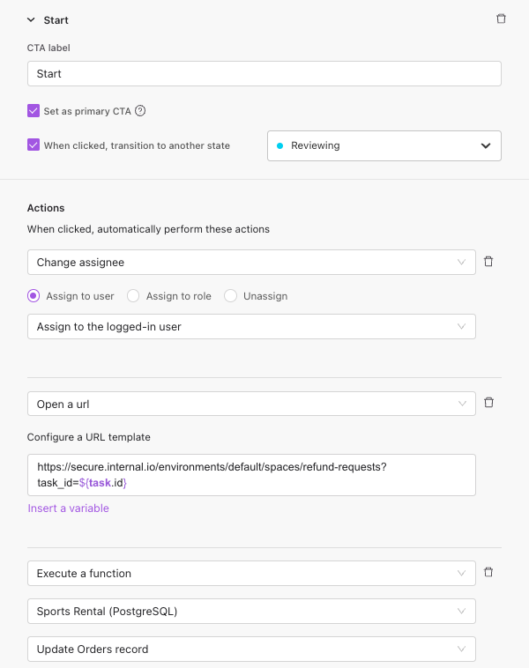Select the Unassign radio button
The width and height of the screenshot is (529, 668).
[x=230, y=296]
